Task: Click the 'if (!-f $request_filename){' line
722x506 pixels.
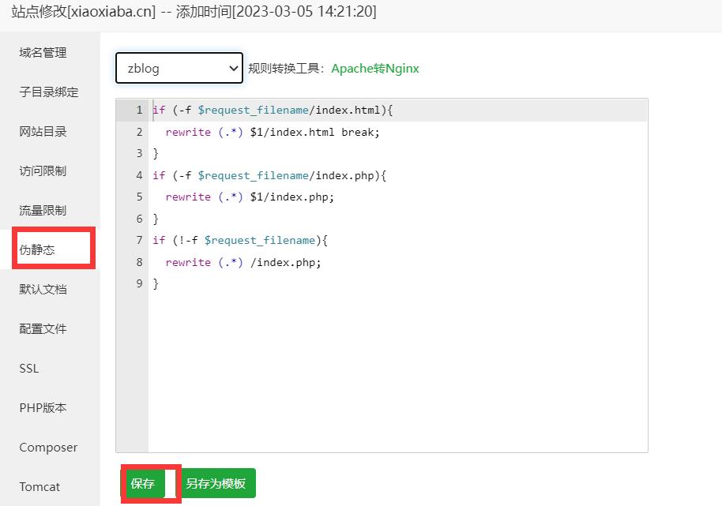Action: pos(240,241)
